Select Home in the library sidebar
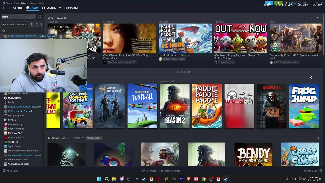Image resolution: width=325 pixels, height=183 pixels. pyautogui.click(x=18, y=17)
